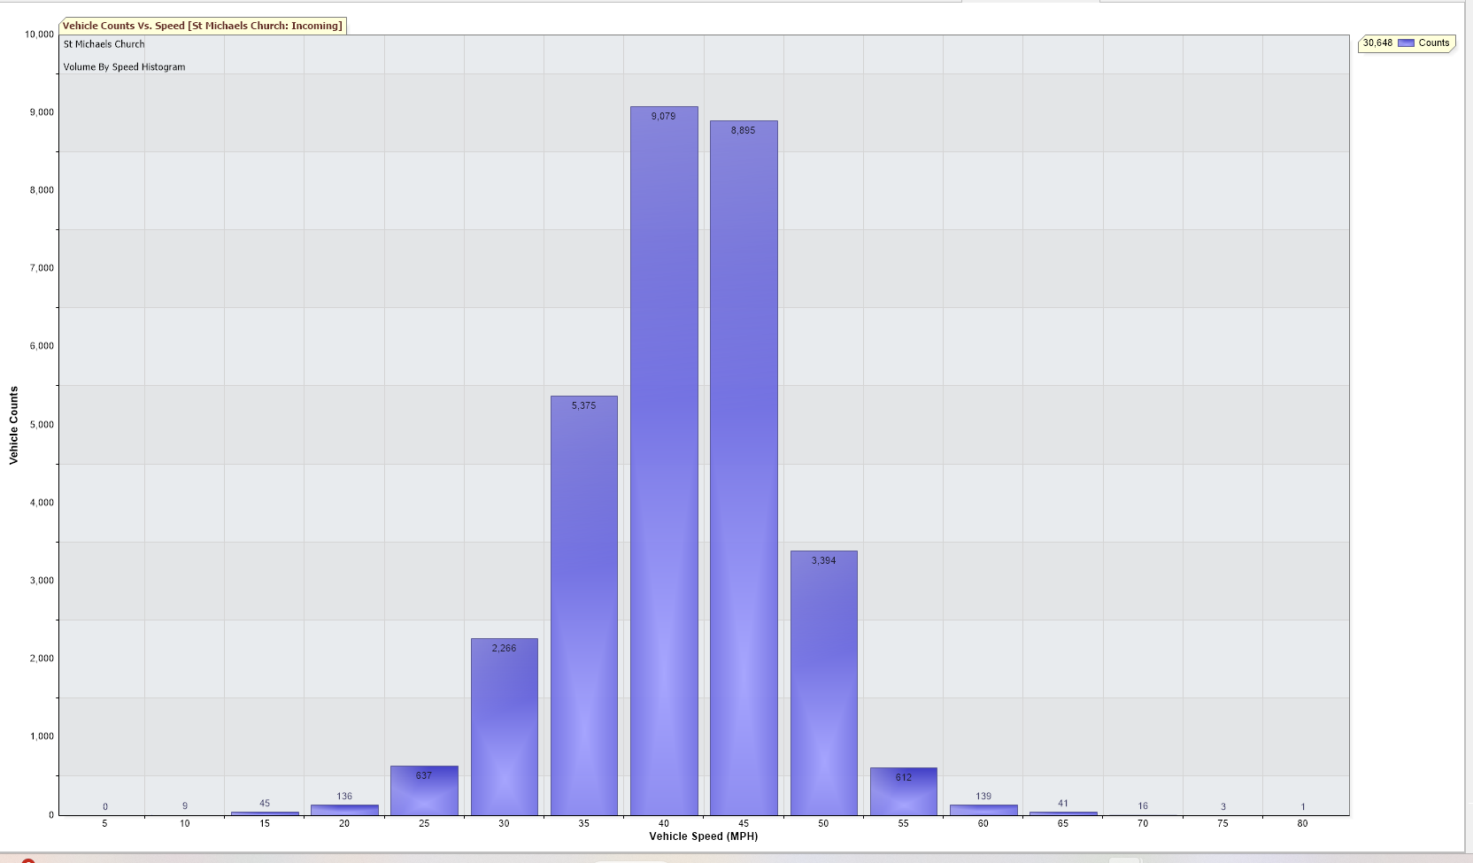Image resolution: width=1473 pixels, height=863 pixels.
Task: Click the St Michaels Church subtitle text
Action: pyautogui.click(x=104, y=44)
